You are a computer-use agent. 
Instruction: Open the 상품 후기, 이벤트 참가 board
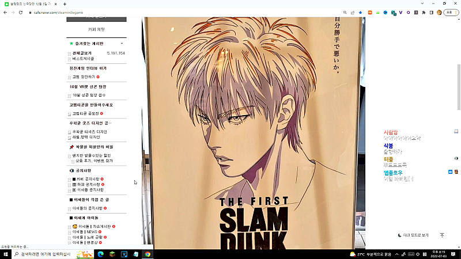[94, 161]
